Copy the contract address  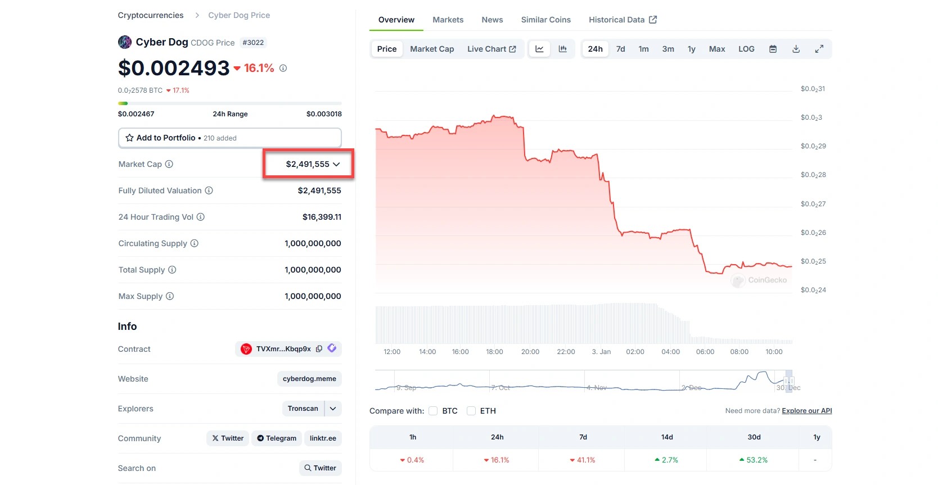coord(319,349)
